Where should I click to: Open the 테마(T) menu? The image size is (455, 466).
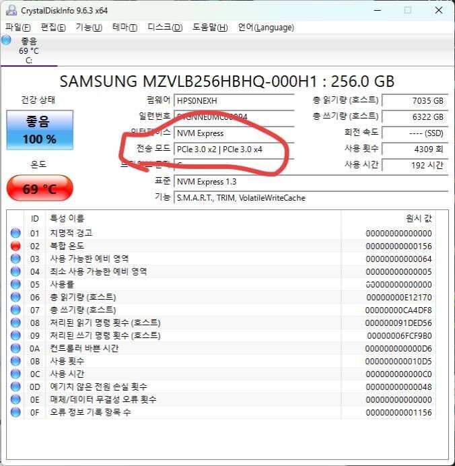point(125,28)
